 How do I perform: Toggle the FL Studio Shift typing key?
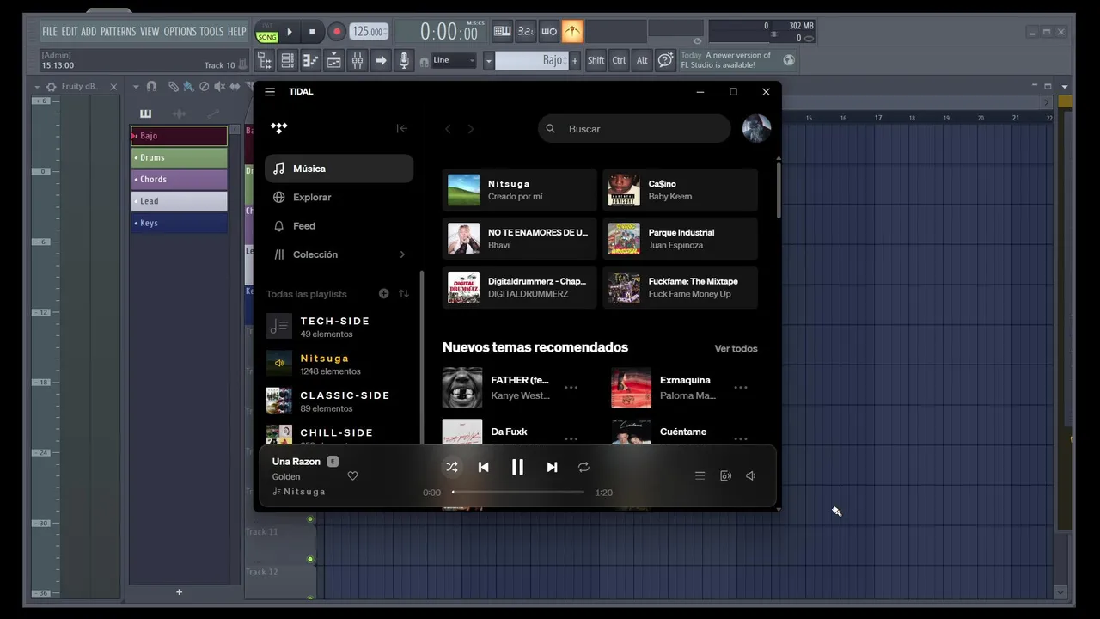(x=596, y=60)
